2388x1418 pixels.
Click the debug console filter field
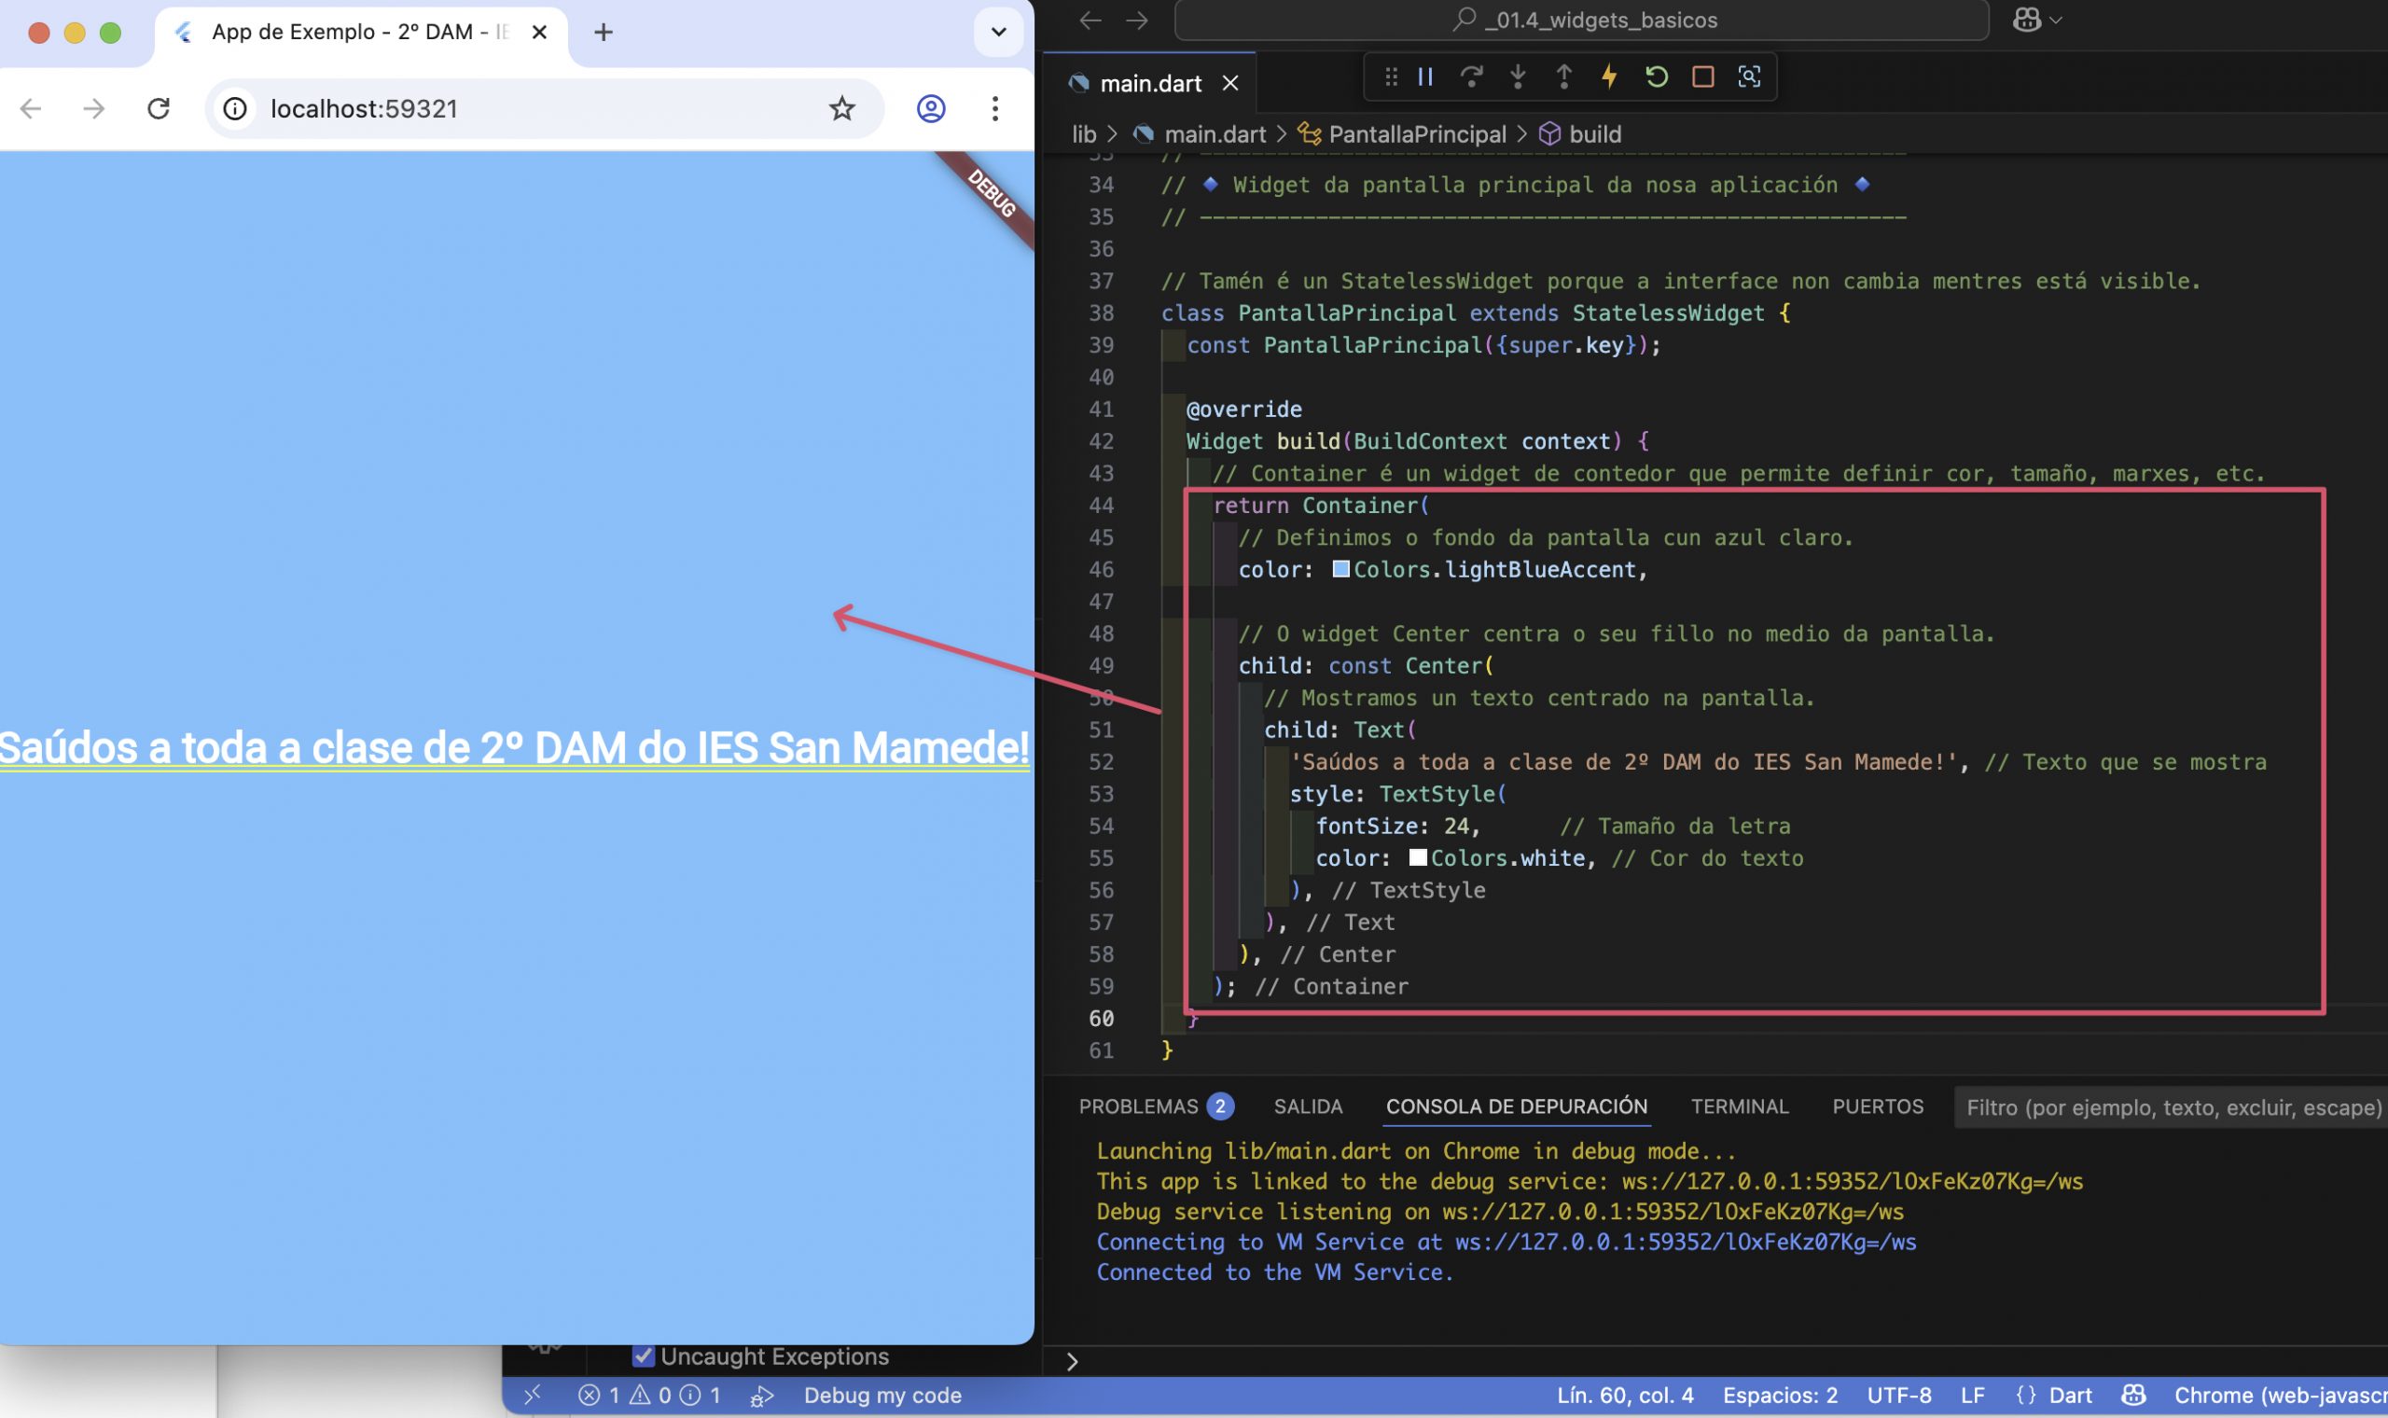[x=2168, y=1107]
